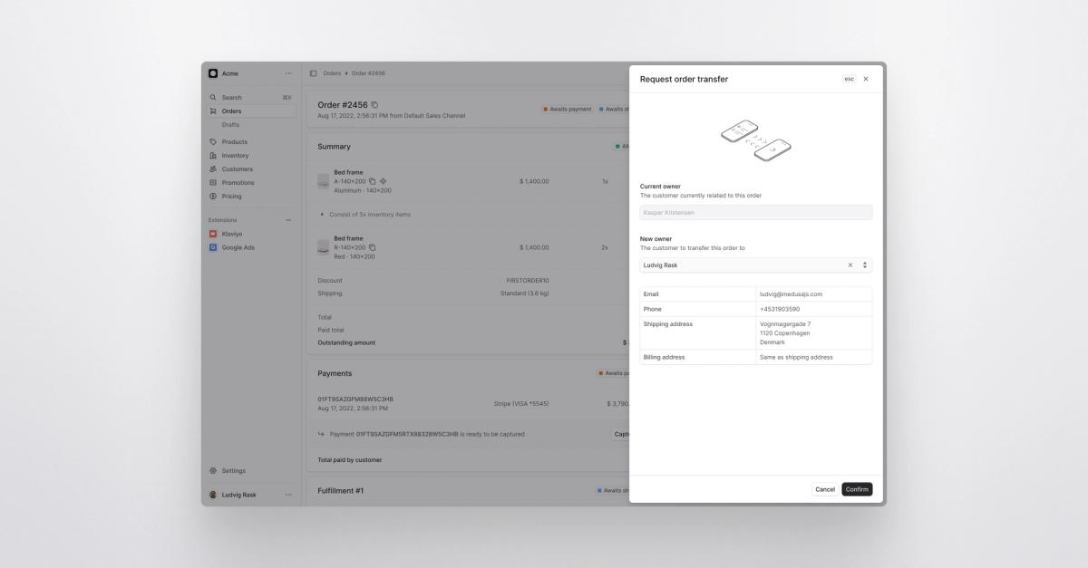This screenshot has width=1088, height=568.
Task: Collapse the Extensions section
Action: (x=288, y=219)
